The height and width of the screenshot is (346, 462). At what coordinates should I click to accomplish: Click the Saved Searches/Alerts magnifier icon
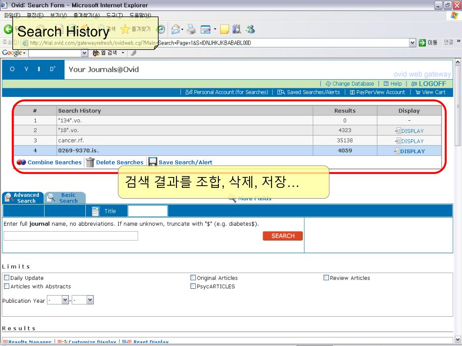click(x=281, y=92)
